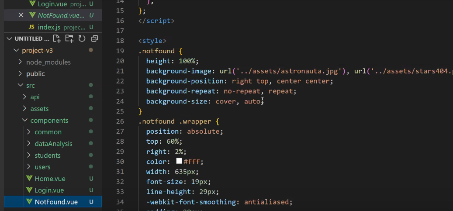453x211 pixels.
Task: Click the Vue icon beside tree Login.vue
Action: [29, 190]
